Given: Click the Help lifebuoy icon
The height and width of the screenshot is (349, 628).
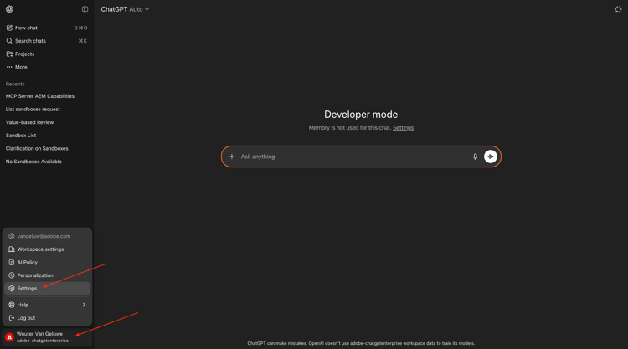Looking at the screenshot, I should click(x=12, y=305).
